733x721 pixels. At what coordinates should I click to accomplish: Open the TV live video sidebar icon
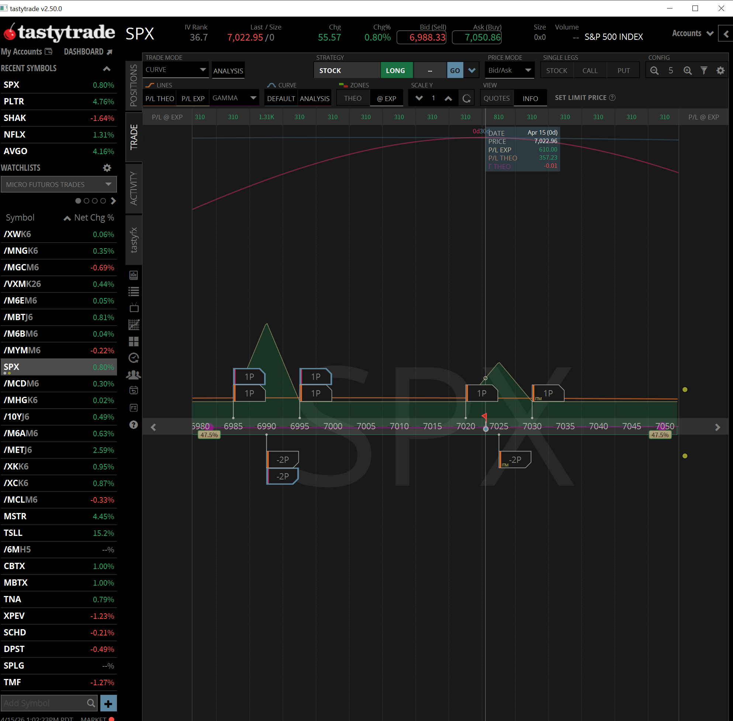134,308
